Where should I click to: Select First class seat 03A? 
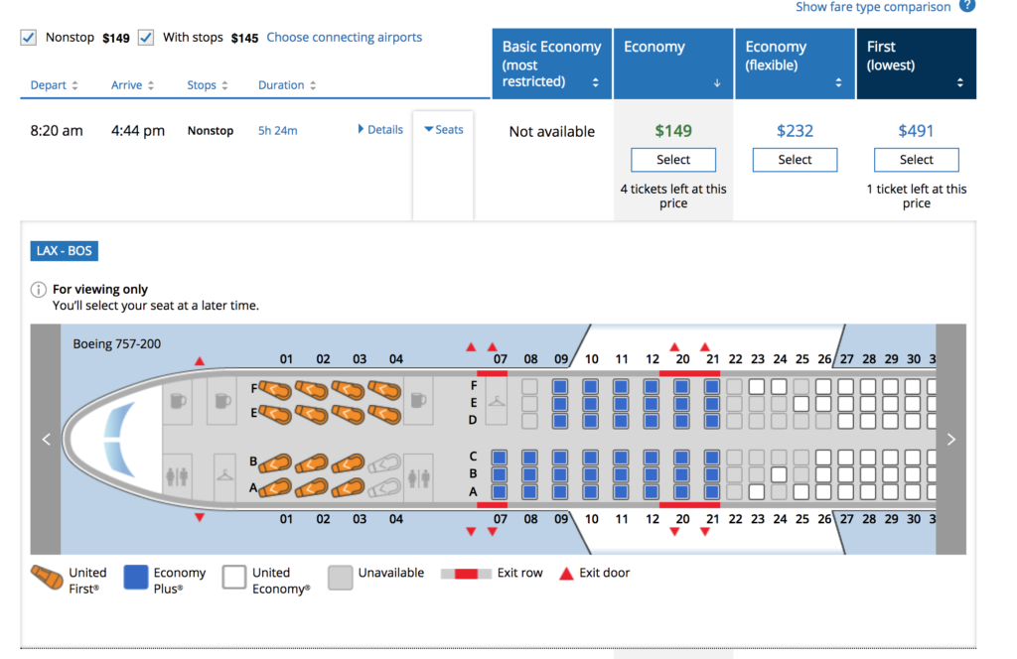(348, 486)
